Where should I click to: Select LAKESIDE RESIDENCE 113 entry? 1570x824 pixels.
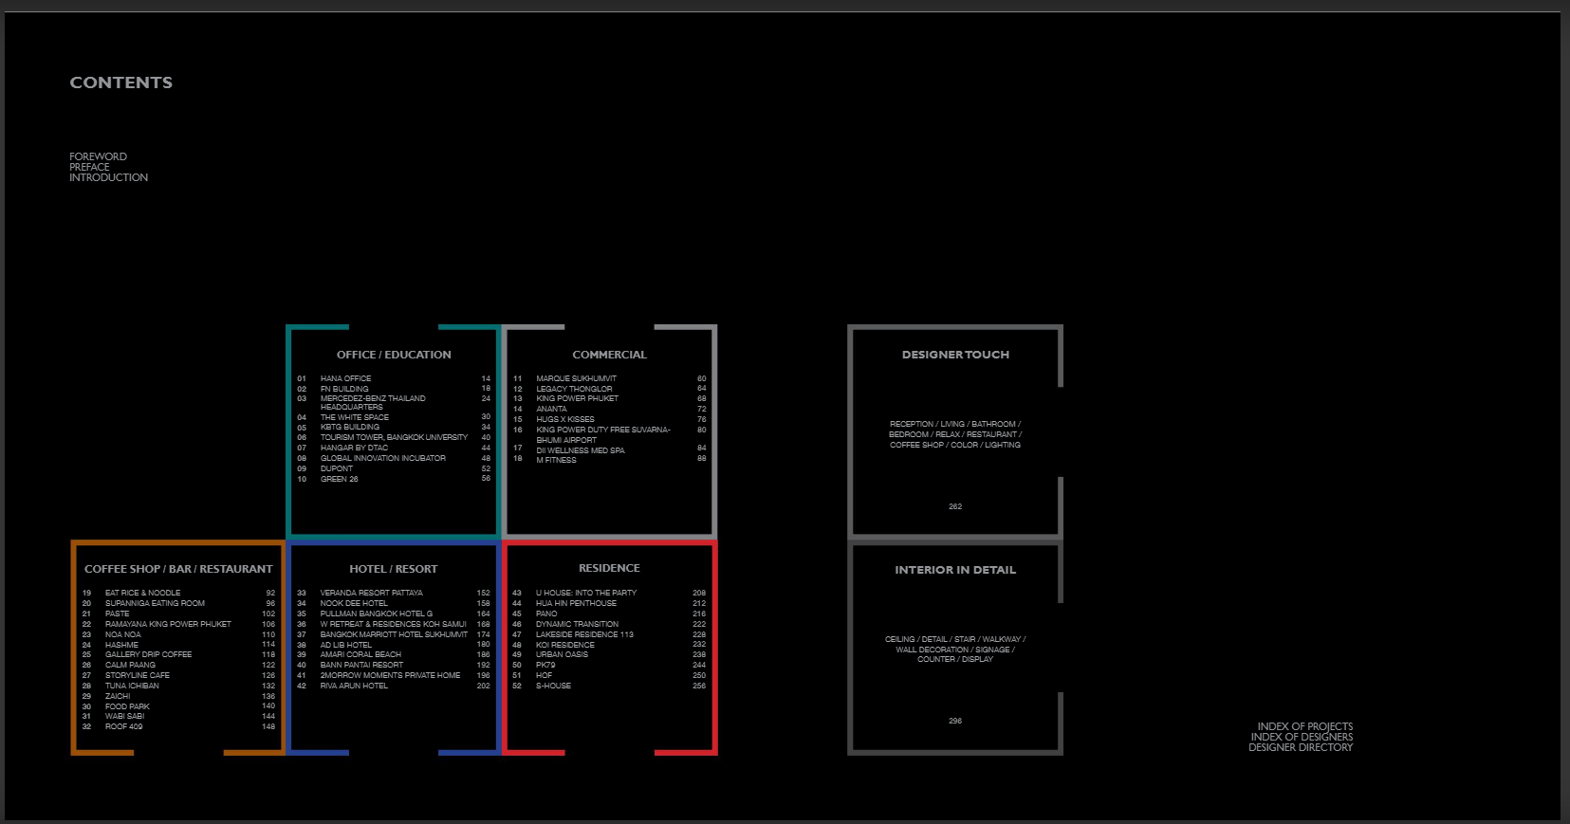584,634
